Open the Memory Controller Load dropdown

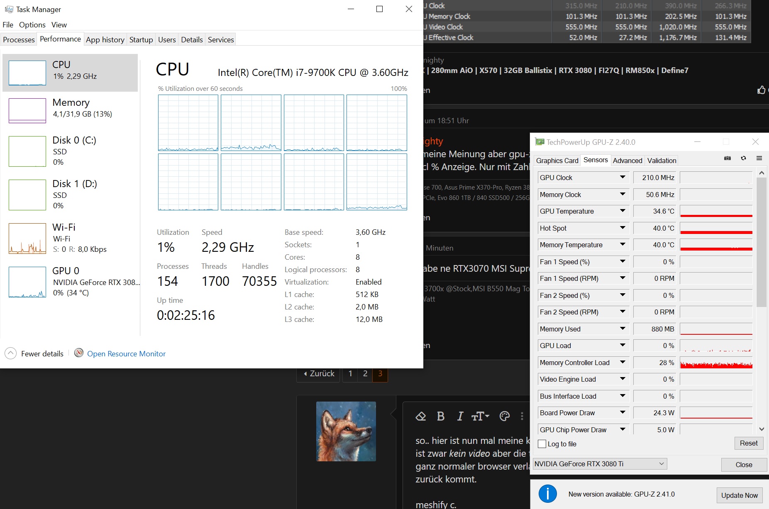point(623,363)
